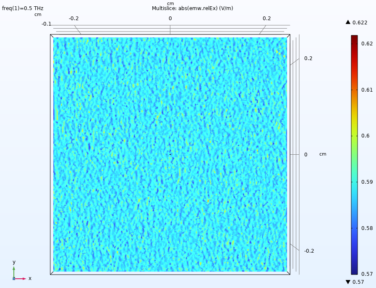Click the 0.58 tick label on legend

click(367, 228)
